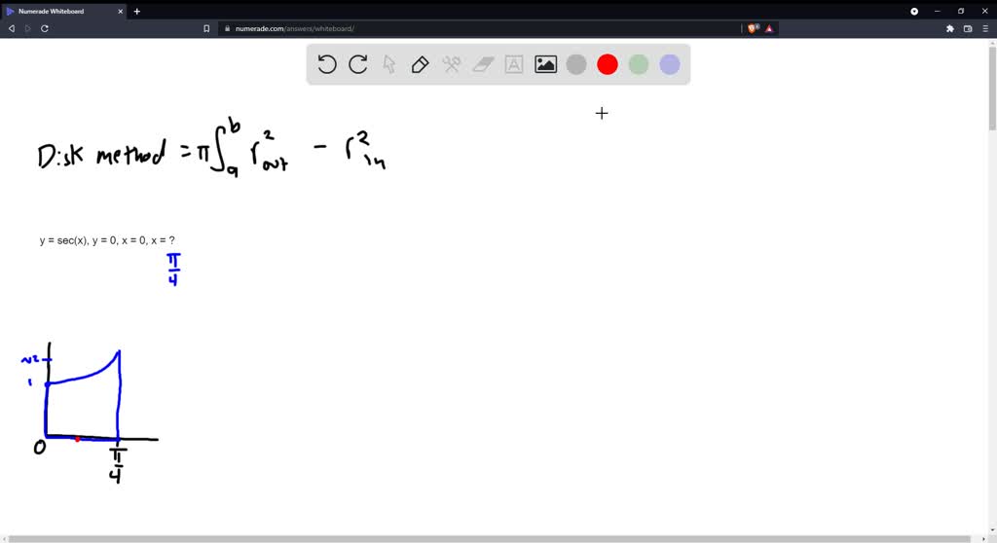Bookmark this page
This screenshot has height=543, width=997.
[x=206, y=29]
